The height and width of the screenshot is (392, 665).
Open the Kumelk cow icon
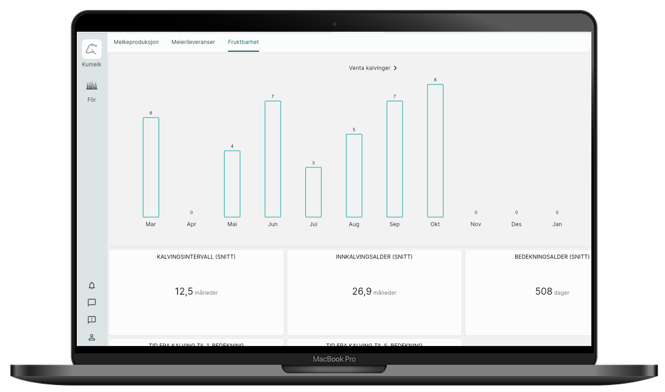pos(91,49)
